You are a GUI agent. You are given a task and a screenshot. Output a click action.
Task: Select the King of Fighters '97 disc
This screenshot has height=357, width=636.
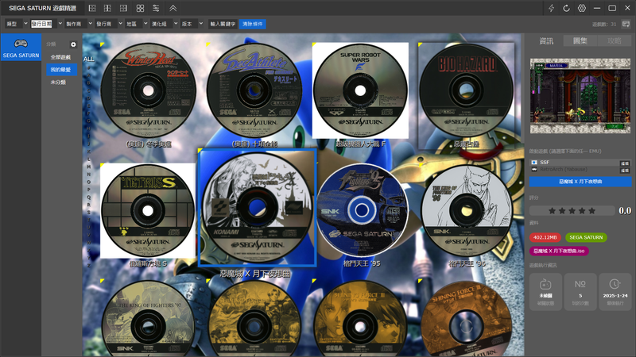(x=148, y=320)
